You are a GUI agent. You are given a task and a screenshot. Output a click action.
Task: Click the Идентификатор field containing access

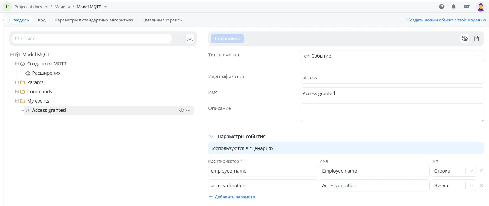pos(392,78)
